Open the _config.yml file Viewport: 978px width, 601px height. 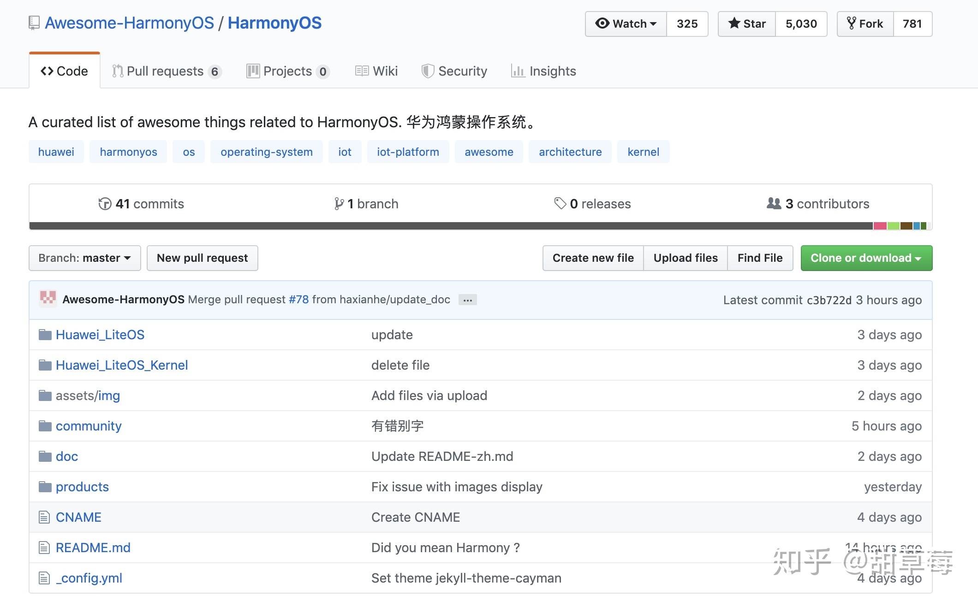coord(89,578)
